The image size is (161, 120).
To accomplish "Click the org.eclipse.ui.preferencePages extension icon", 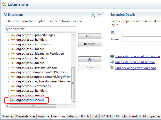I will coord(13,67).
